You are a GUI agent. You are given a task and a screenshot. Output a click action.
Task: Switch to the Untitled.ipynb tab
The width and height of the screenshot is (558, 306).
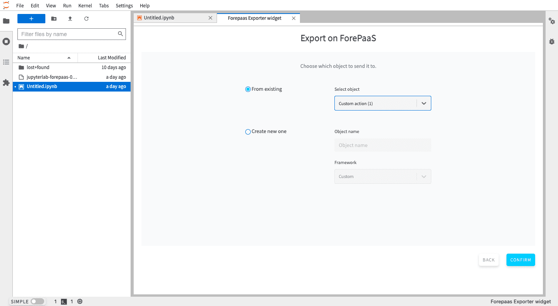[175, 18]
